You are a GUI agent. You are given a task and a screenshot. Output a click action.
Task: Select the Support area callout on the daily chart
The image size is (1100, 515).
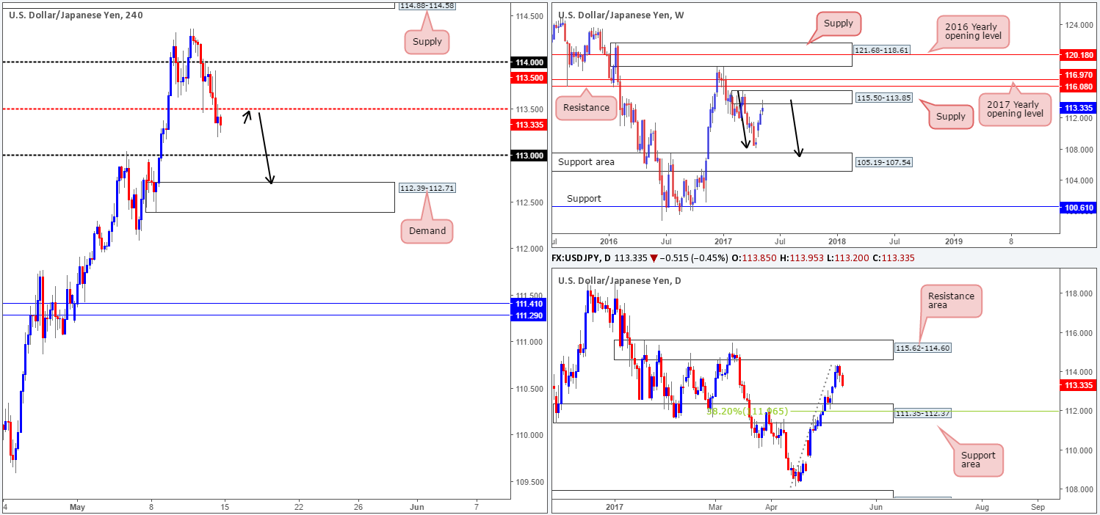(x=979, y=461)
